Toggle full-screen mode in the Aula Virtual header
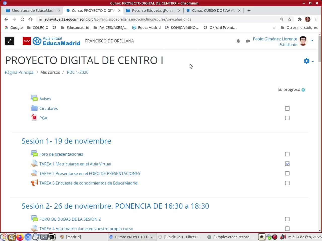The height and width of the screenshot is (241, 322). 10,41
